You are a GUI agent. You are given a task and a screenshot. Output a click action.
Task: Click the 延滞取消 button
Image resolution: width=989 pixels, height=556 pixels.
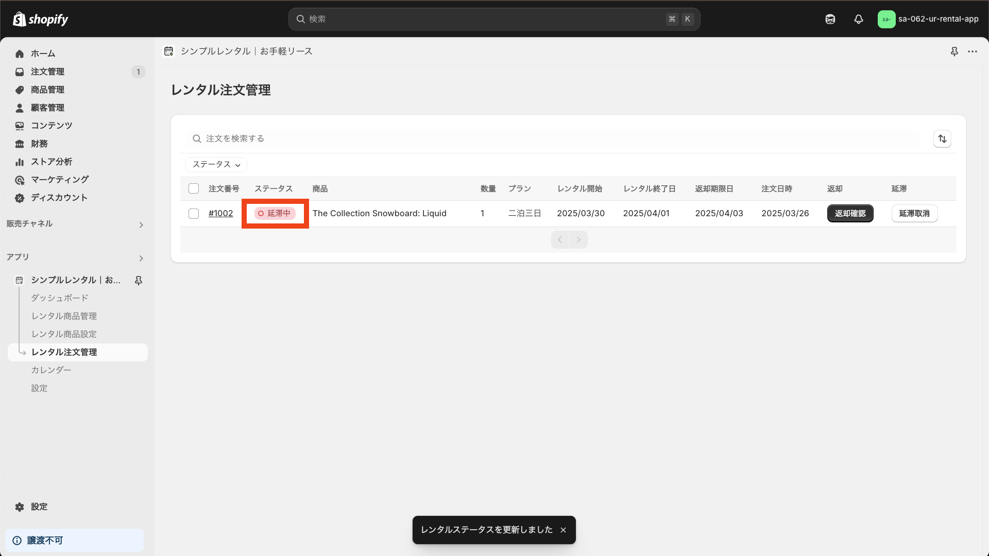coord(914,213)
